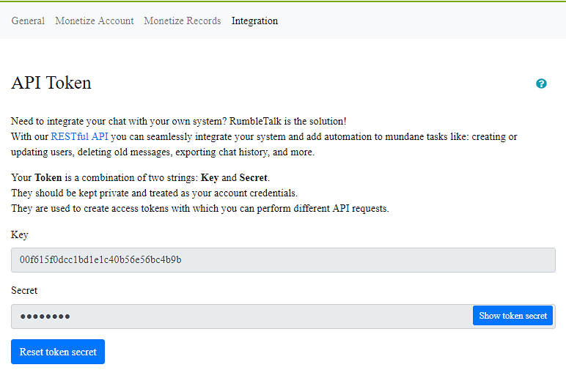This screenshot has height=381, width=566.
Task: Click the bold word Key in description
Action: (x=209, y=177)
